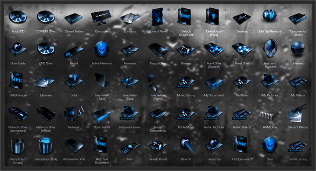This screenshot has width=316, height=171.
Task: Select the Network Drive (offline) icon
Action: (46, 114)
